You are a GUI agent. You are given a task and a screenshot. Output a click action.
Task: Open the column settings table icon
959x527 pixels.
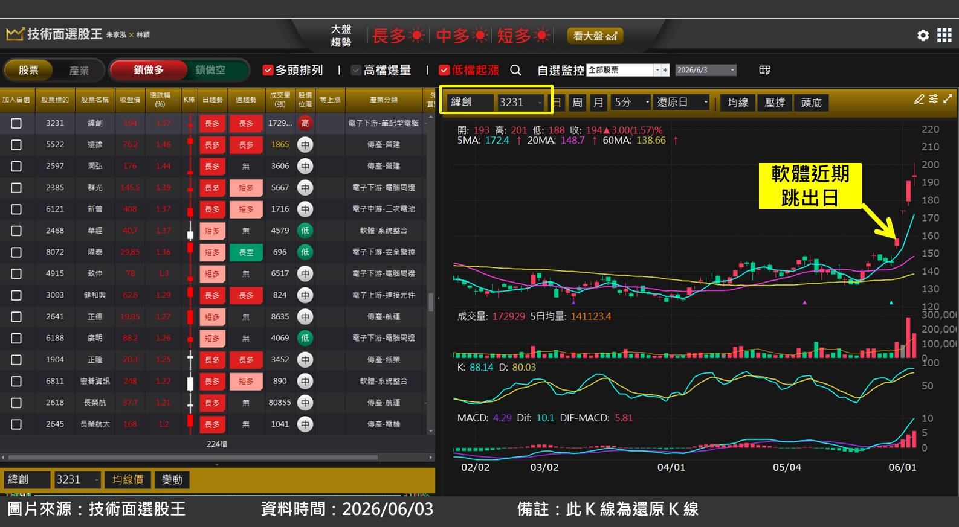point(764,70)
